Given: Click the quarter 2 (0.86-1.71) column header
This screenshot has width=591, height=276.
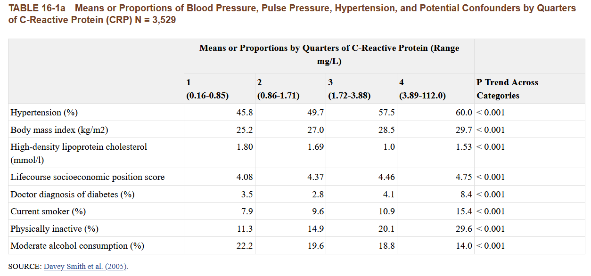Looking at the screenshot, I should (x=278, y=89).
